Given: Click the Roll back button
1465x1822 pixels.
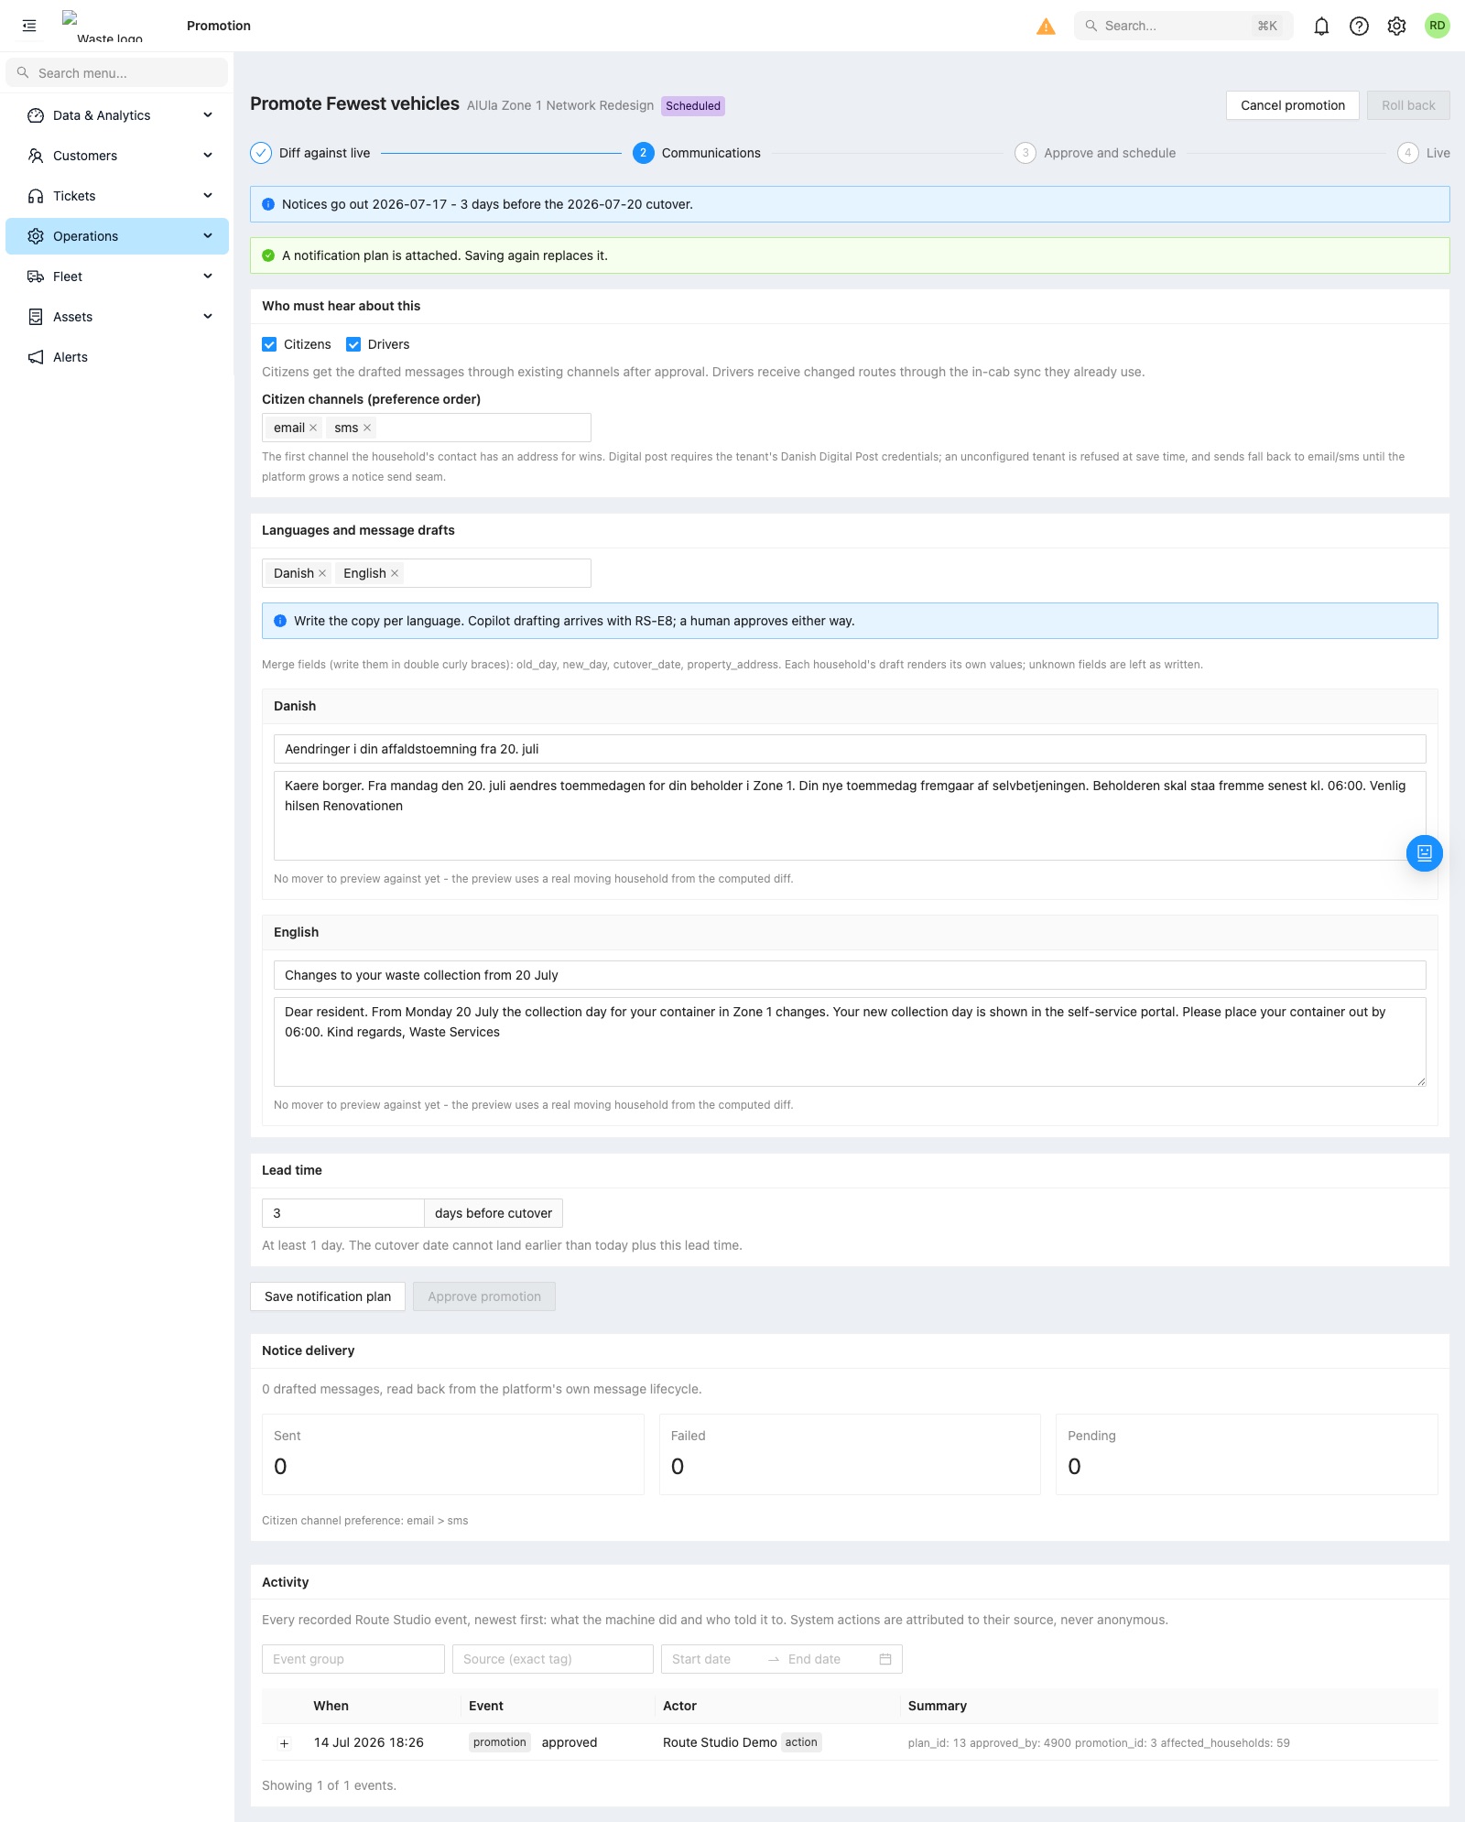Looking at the screenshot, I should [1408, 105].
